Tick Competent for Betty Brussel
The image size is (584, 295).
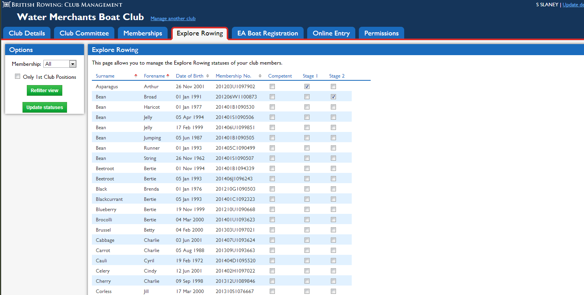[272, 230]
